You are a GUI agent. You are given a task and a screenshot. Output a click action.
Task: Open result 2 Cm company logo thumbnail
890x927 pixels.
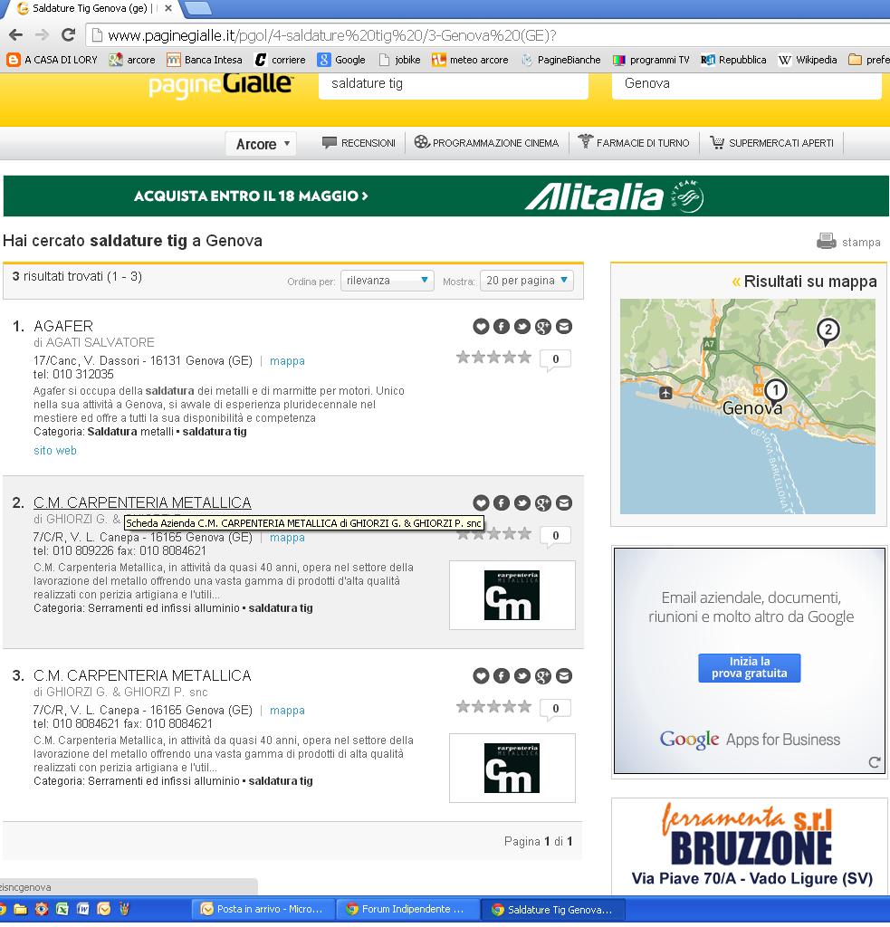[512, 596]
